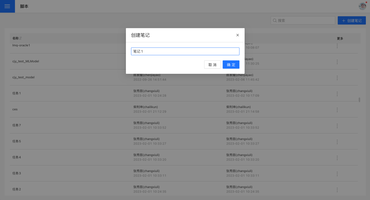Click the 创建笔记 button with plus icon
This screenshot has height=200, width=370.
(x=351, y=21)
